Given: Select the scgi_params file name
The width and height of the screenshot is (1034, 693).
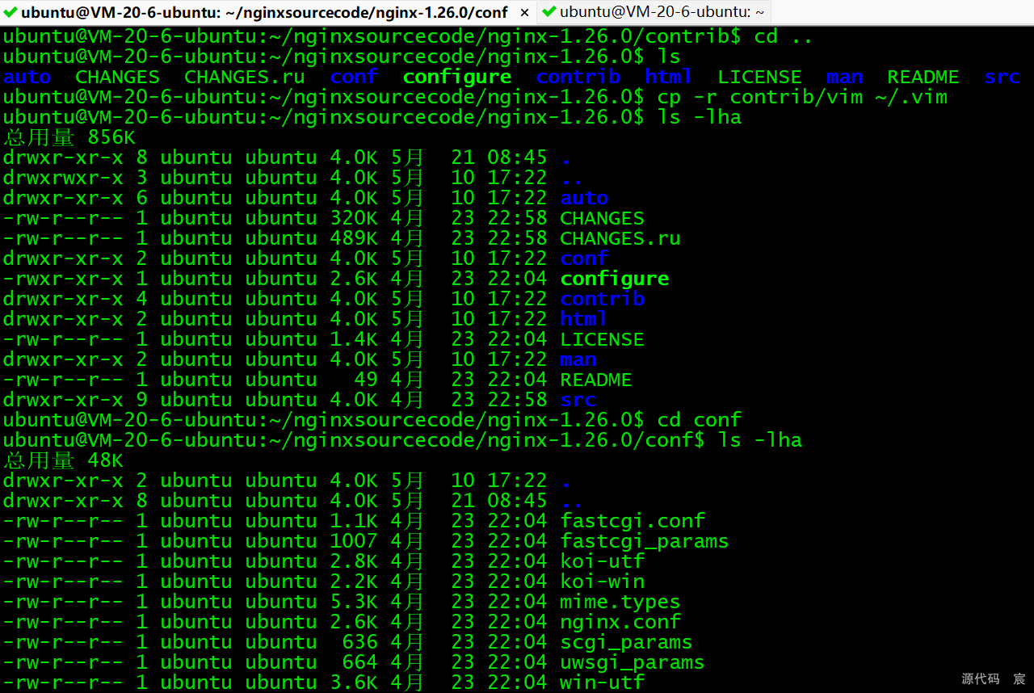Looking at the screenshot, I should click(x=626, y=642).
